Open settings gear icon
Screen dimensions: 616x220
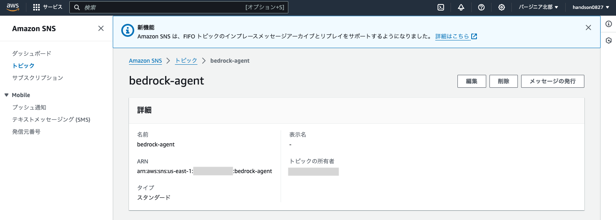pos(502,7)
